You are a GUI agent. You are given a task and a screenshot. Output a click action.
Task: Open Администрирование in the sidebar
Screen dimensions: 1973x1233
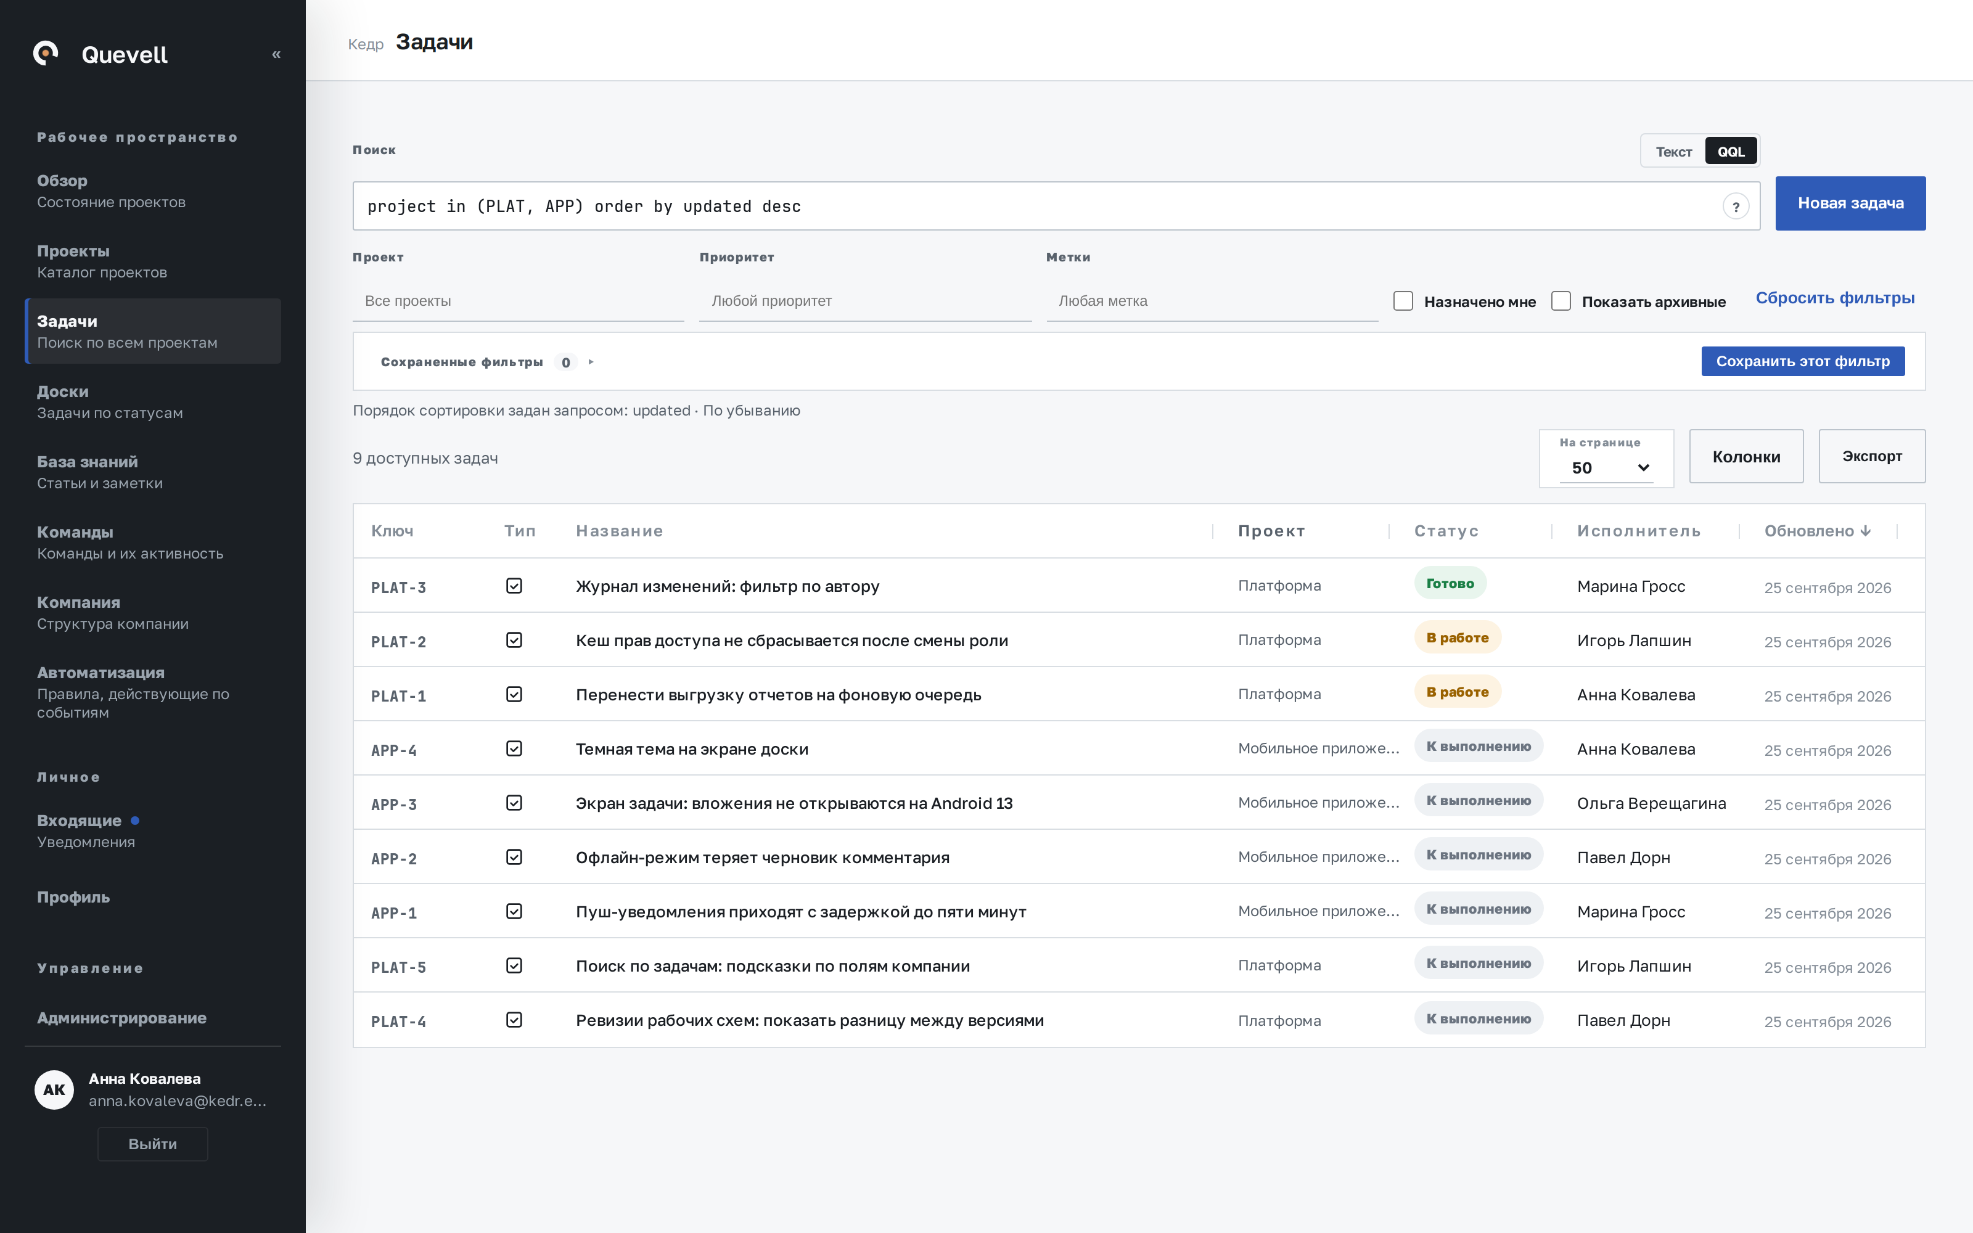pos(154,1018)
